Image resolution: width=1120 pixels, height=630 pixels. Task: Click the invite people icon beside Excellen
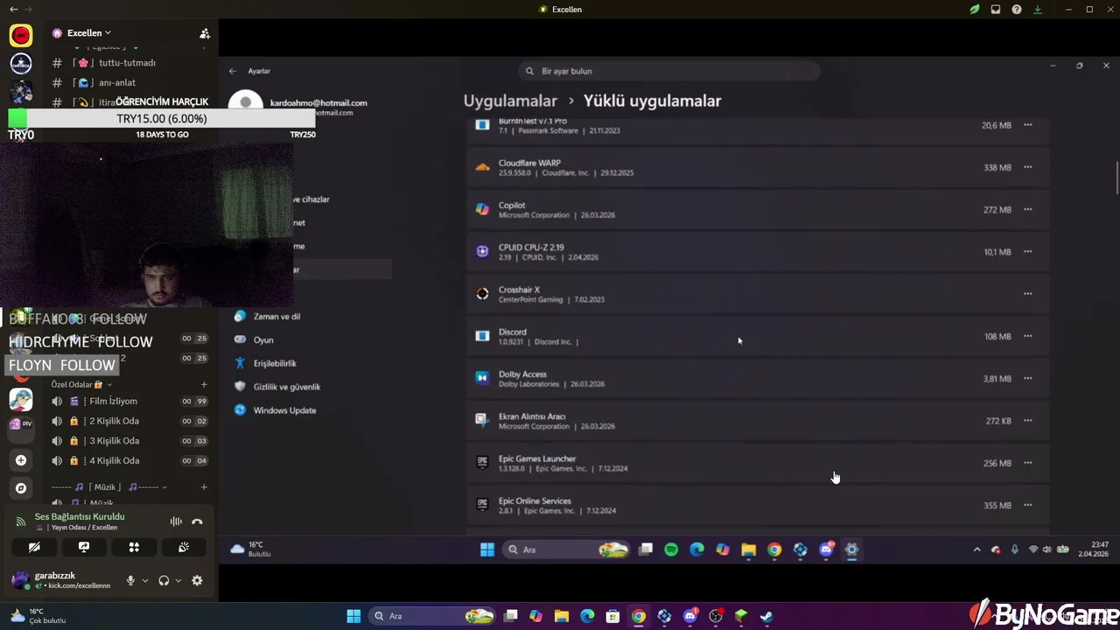tap(205, 33)
